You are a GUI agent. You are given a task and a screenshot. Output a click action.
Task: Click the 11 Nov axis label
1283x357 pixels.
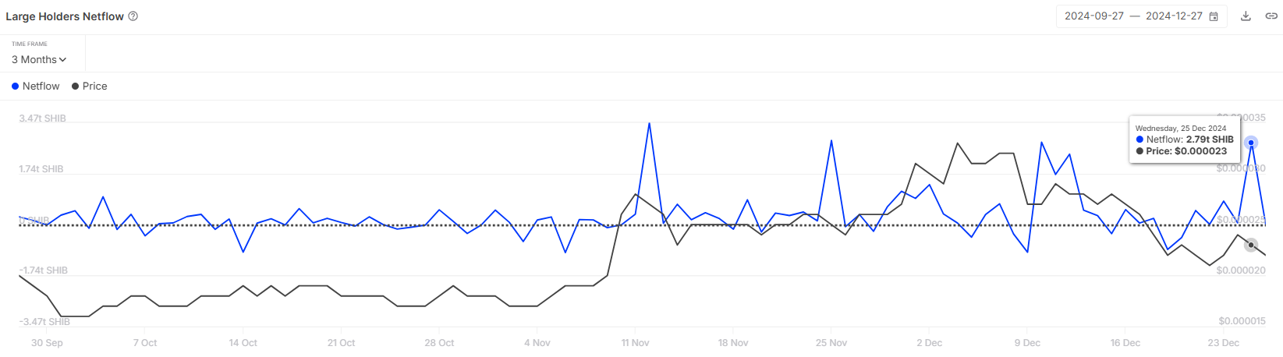(x=635, y=343)
